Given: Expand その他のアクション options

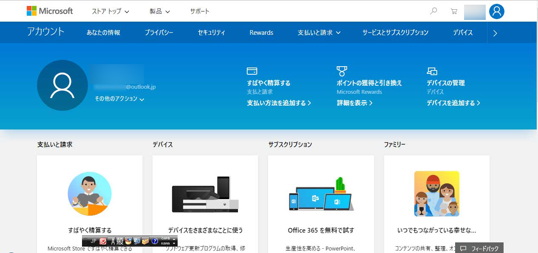Looking at the screenshot, I should click(x=119, y=99).
